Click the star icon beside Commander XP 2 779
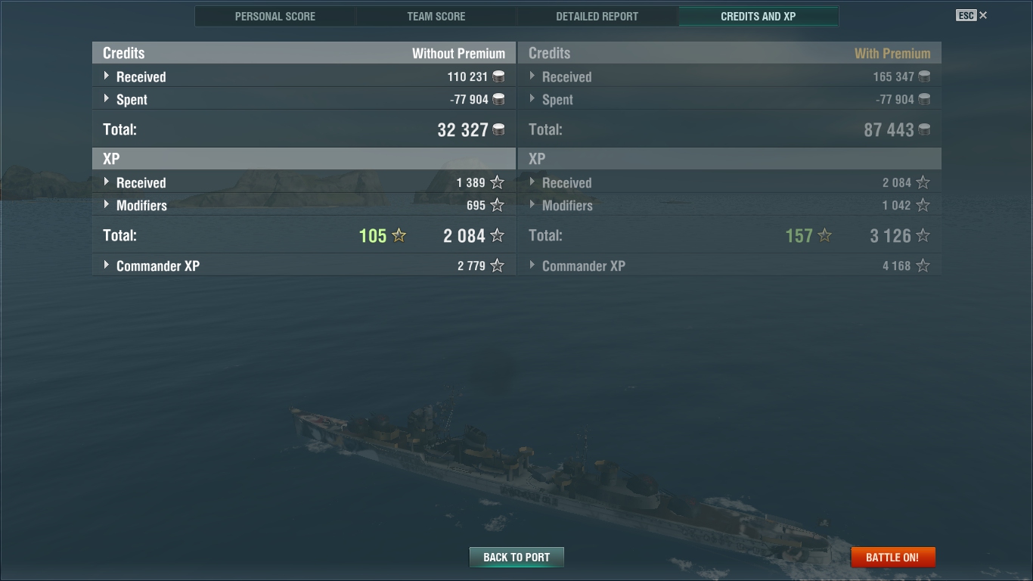The width and height of the screenshot is (1033, 581). (x=497, y=266)
